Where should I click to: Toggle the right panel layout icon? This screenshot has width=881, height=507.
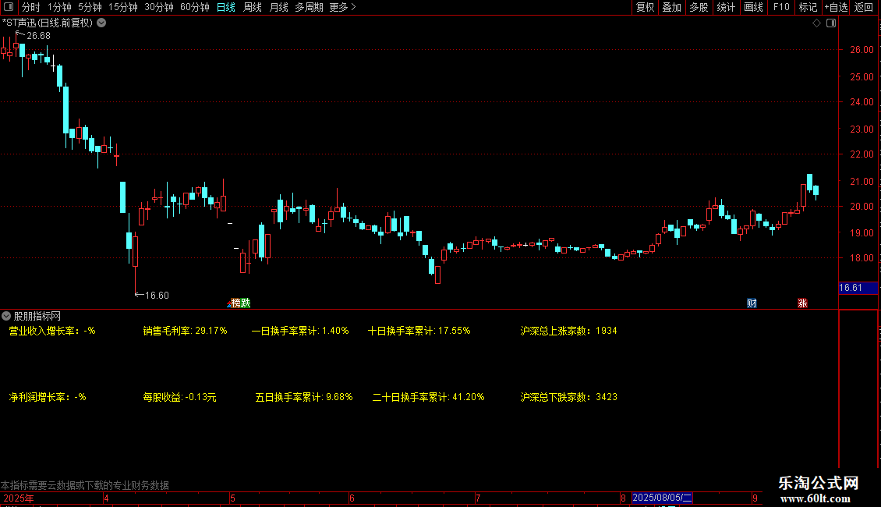(x=831, y=23)
